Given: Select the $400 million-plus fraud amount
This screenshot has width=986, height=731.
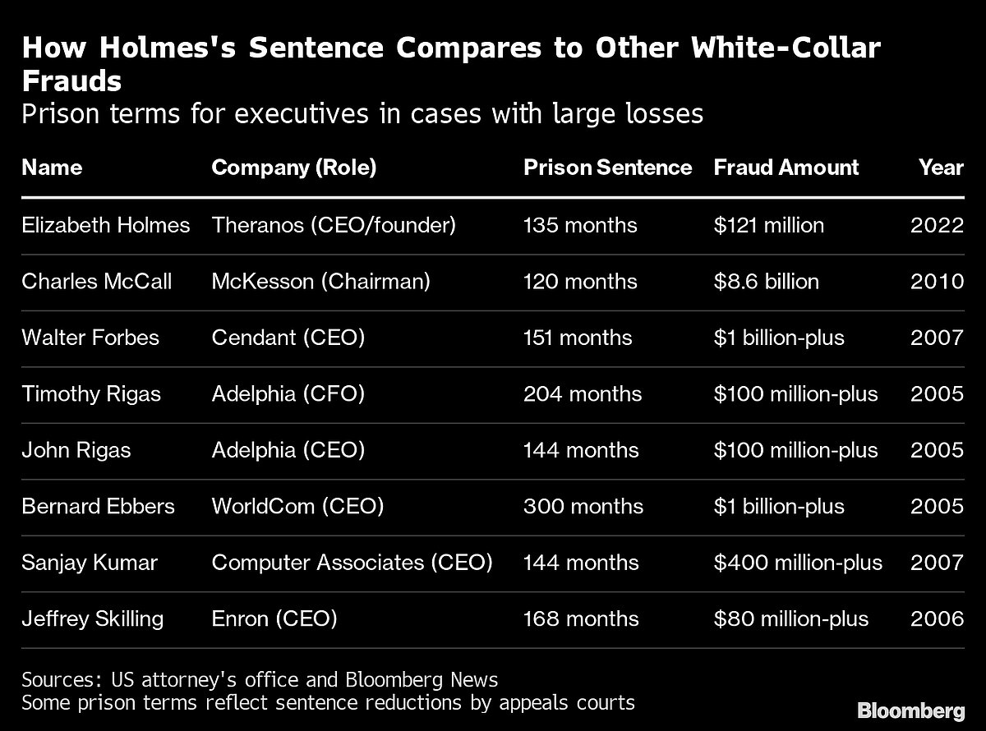Looking at the screenshot, I should pos(798,563).
